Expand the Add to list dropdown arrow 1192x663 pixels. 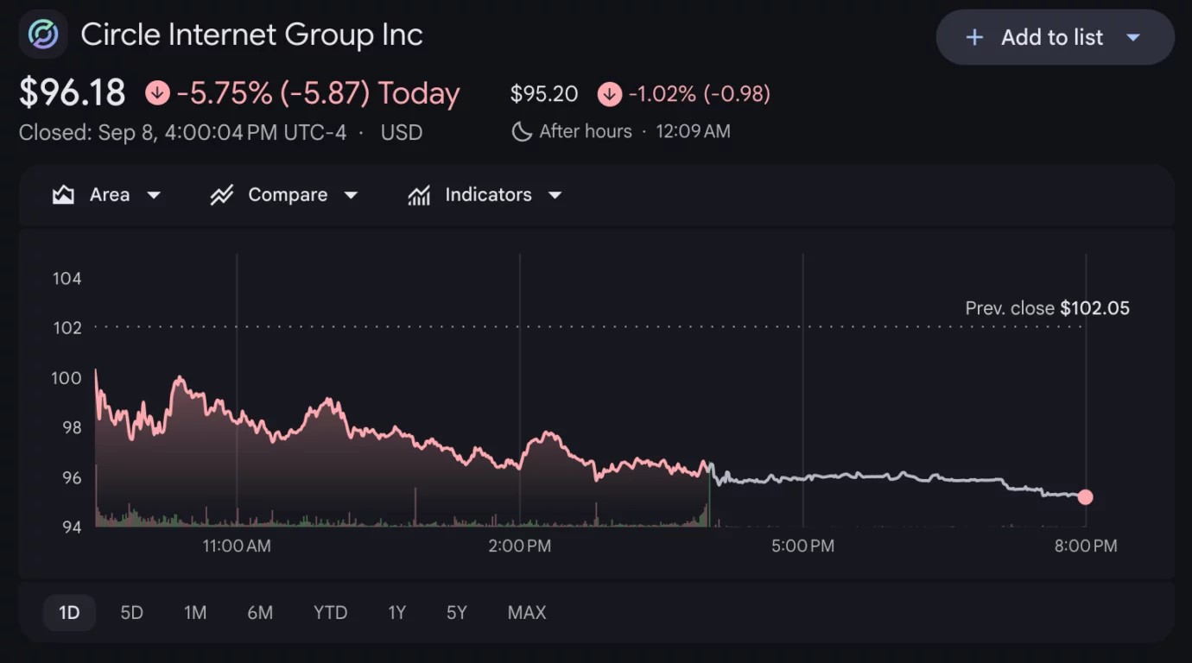(x=1134, y=37)
